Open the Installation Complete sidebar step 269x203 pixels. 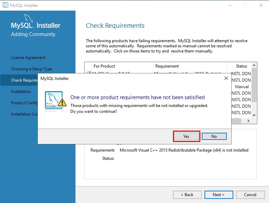point(24,114)
